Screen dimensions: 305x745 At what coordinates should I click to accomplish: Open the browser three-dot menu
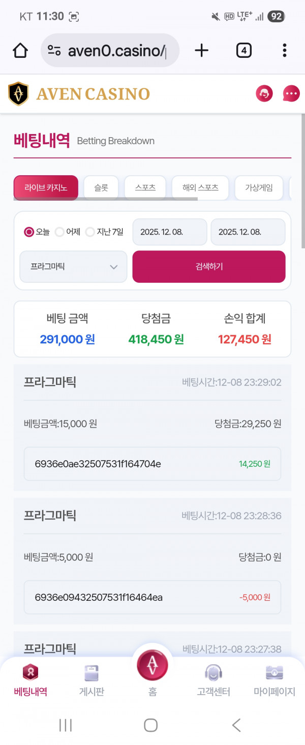coord(284,50)
